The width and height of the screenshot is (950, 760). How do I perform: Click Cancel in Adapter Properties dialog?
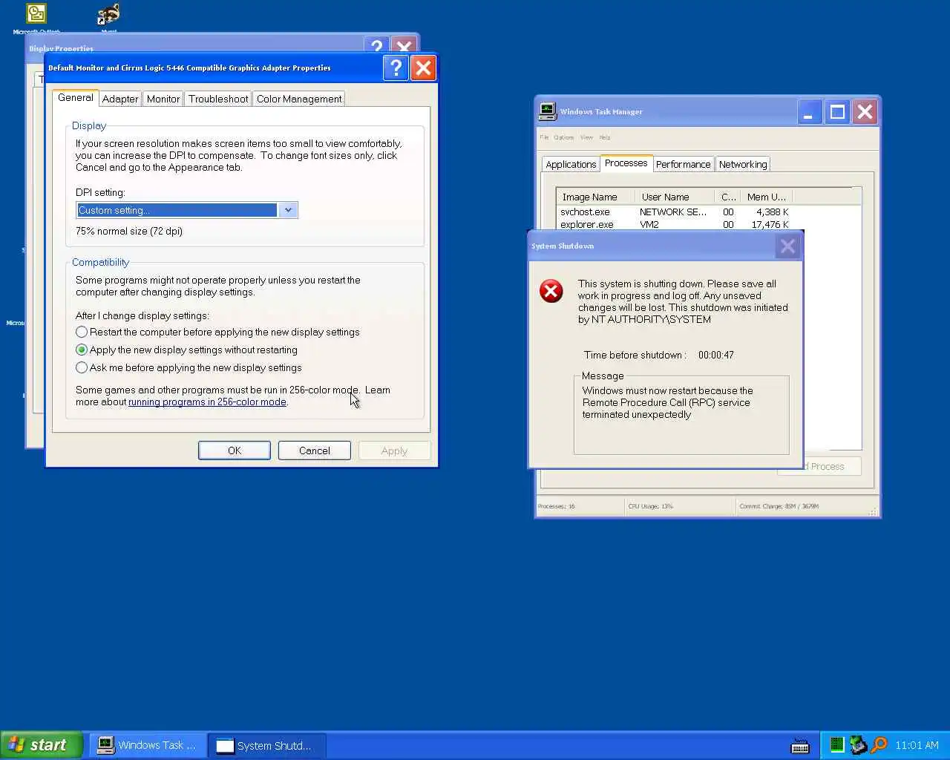[315, 451]
